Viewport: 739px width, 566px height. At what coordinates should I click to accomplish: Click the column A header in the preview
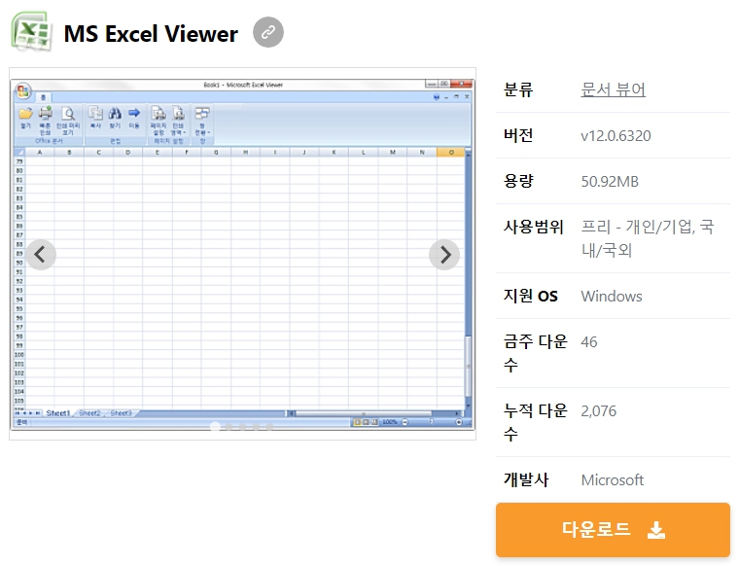click(40, 153)
